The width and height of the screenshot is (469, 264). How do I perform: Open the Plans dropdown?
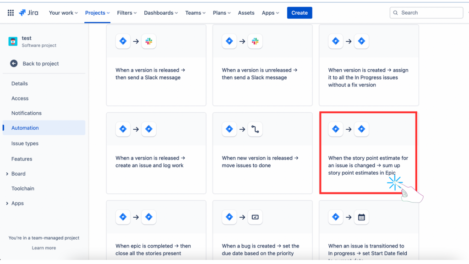pos(222,12)
